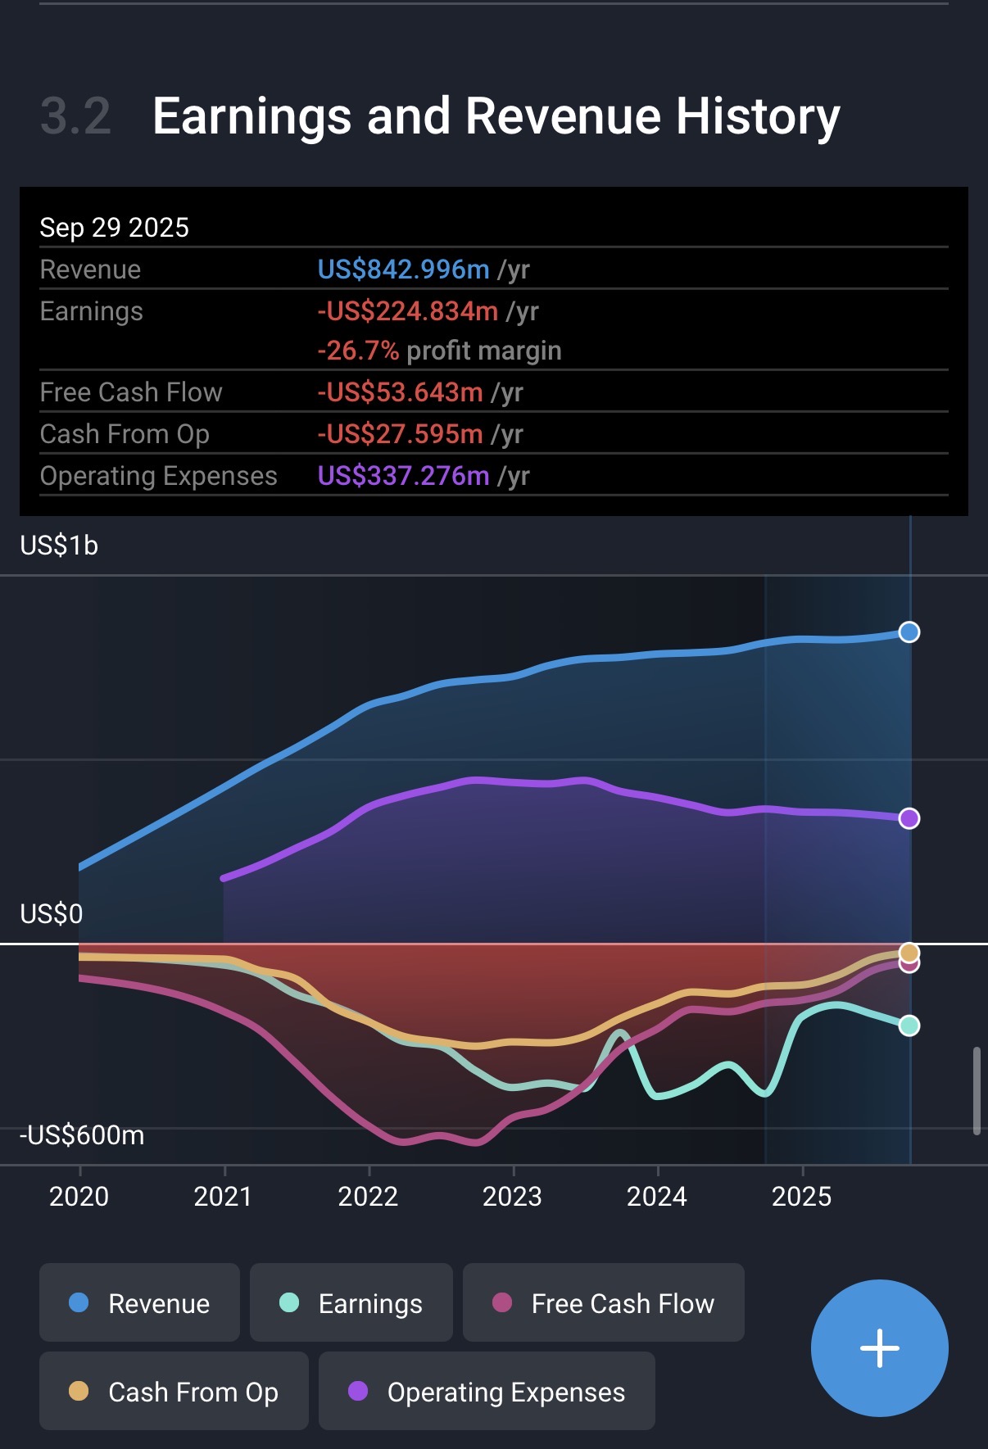Click the Earnings value -US$224.834m
This screenshot has width=988, height=1449.
click(x=407, y=311)
